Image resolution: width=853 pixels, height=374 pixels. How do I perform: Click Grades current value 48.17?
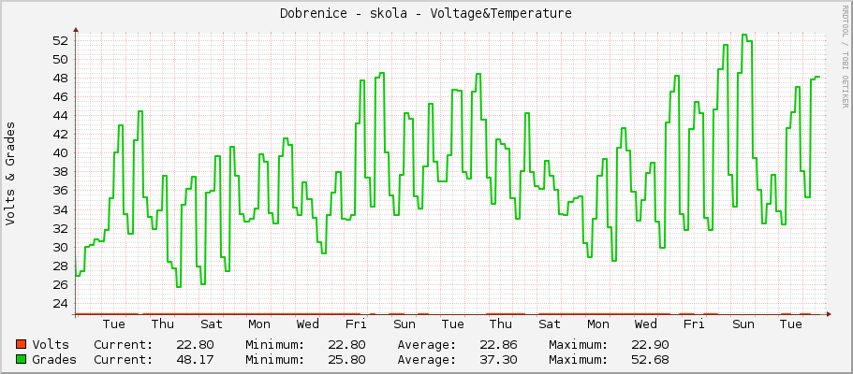pyautogui.click(x=196, y=360)
